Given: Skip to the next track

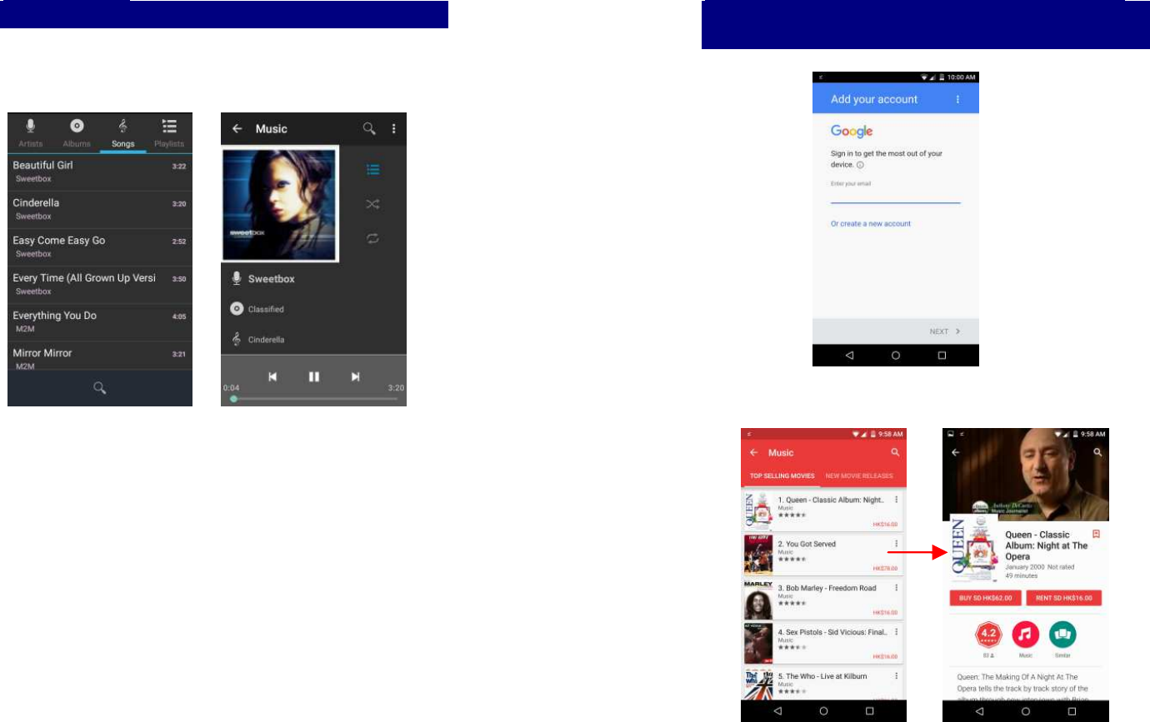Looking at the screenshot, I should (355, 377).
